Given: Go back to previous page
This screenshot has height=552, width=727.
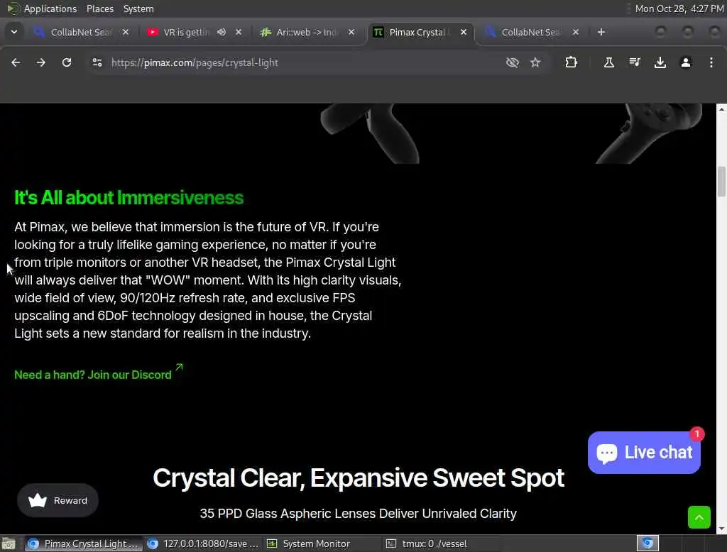Looking at the screenshot, I should [x=16, y=62].
